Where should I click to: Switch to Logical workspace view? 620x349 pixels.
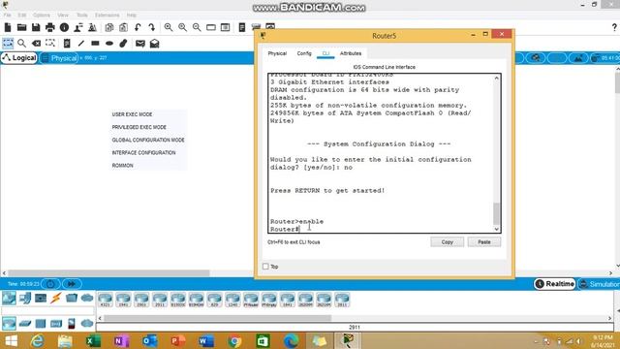19,58
